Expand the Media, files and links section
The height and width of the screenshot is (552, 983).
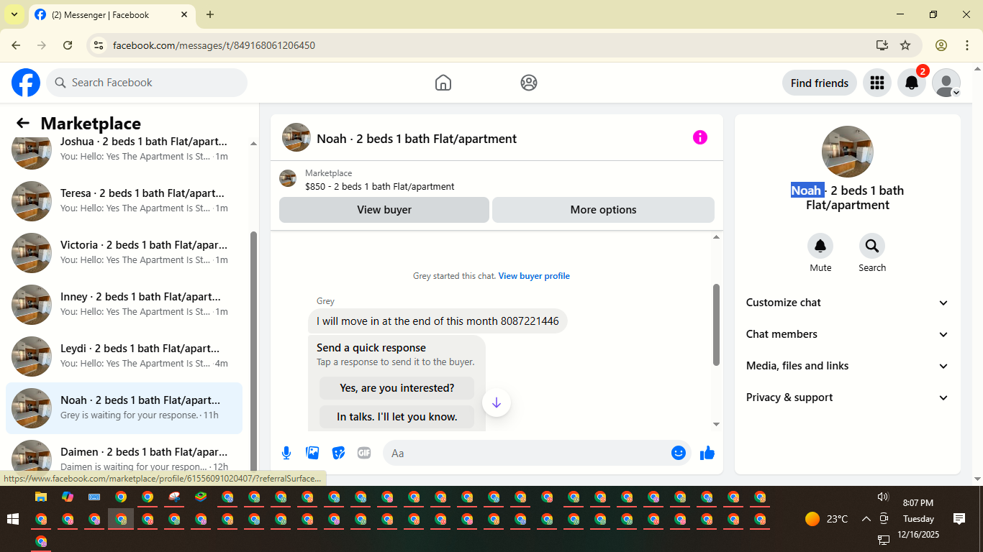[x=848, y=366]
